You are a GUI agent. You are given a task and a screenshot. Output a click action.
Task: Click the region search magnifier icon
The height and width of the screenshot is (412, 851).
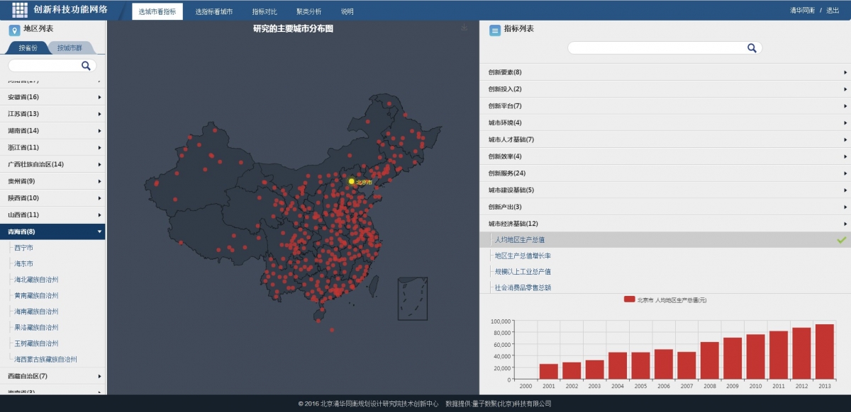pyautogui.click(x=87, y=66)
